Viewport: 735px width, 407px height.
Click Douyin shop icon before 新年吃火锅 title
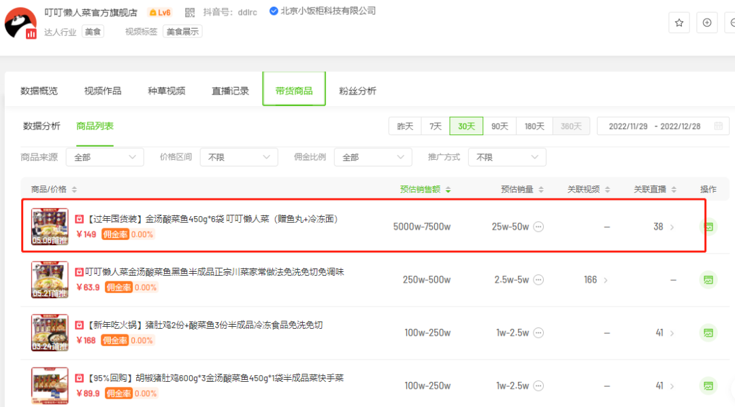[79, 325]
